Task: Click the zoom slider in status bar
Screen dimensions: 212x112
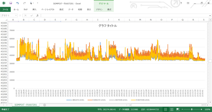Action: click(191, 109)
